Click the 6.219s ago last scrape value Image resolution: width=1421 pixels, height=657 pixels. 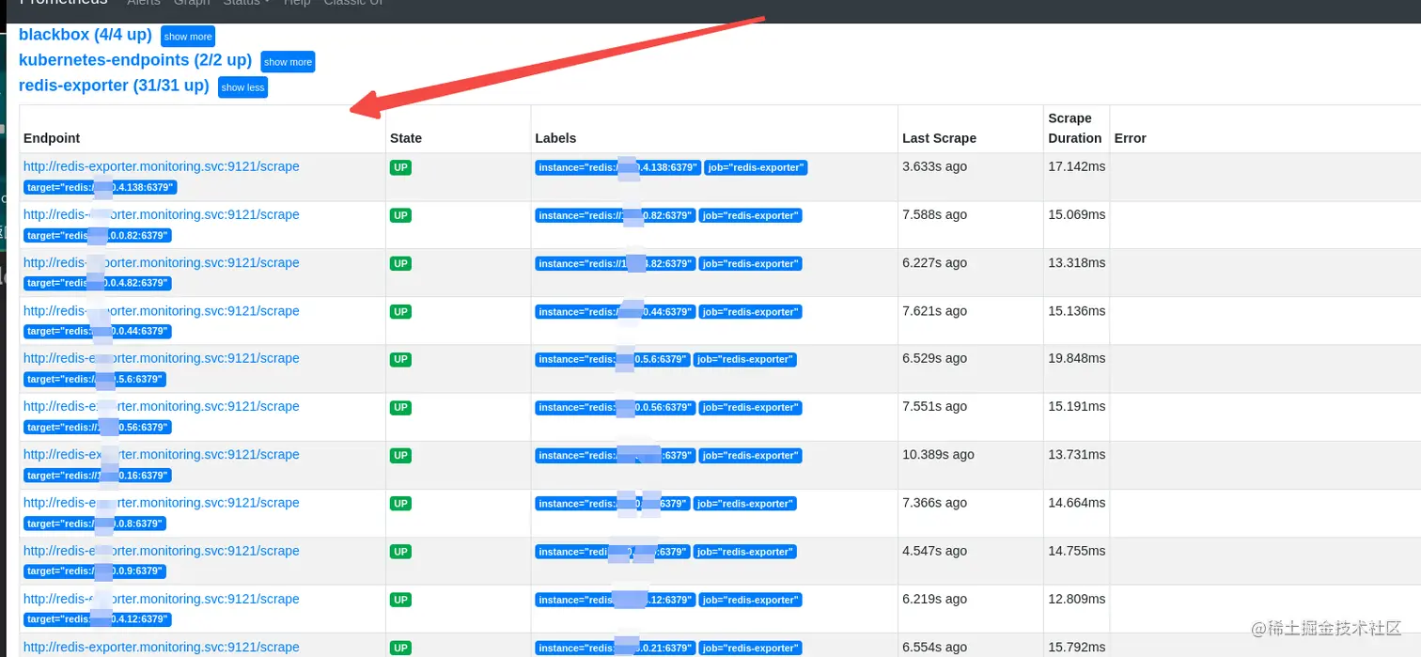tap(934, 599)
